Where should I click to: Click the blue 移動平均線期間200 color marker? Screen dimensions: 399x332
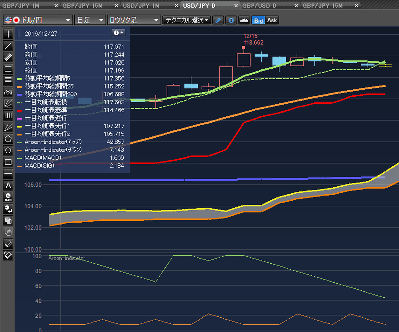(19, 95)
